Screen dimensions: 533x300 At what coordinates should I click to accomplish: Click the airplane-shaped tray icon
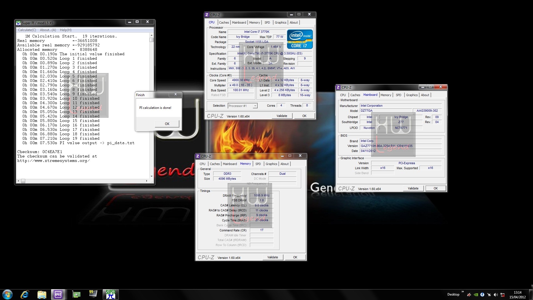[x=489, y=295]
